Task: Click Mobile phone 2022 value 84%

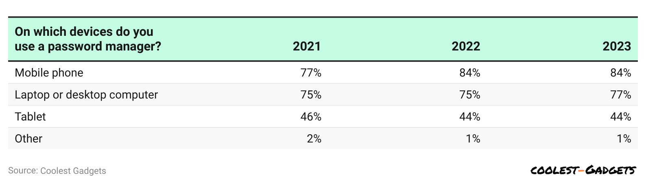Action: 470,73
